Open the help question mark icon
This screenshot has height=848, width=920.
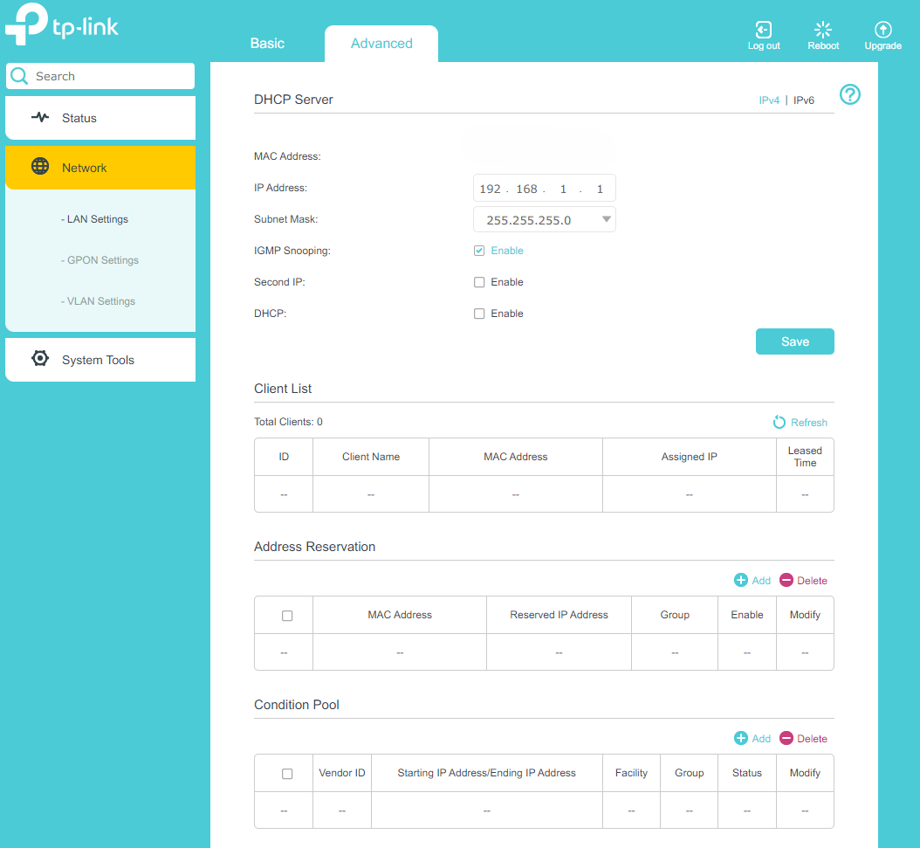click(849, 94)
